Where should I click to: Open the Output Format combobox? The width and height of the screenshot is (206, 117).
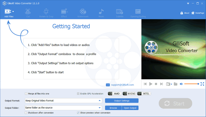[63, 101]
